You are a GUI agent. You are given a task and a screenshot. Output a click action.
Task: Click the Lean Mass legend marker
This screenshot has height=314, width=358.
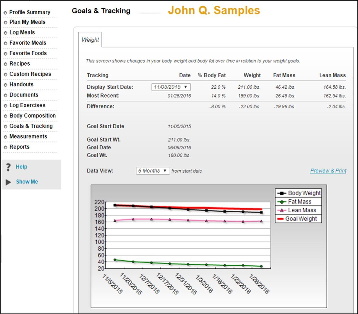282,210
